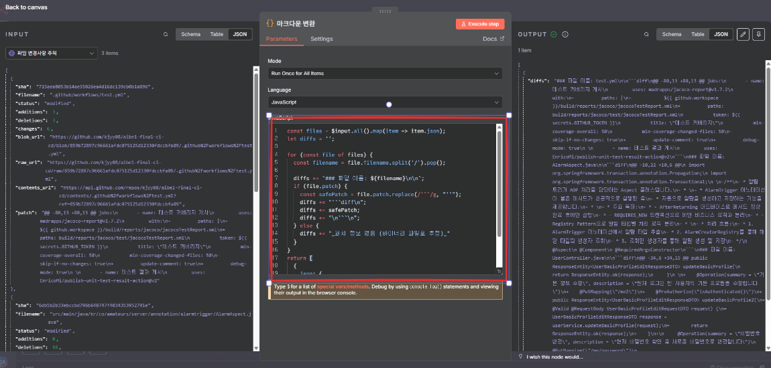Click the 마크다운 변환 code node icon
This screenshot has width=771, height=368.
point(270,23)
